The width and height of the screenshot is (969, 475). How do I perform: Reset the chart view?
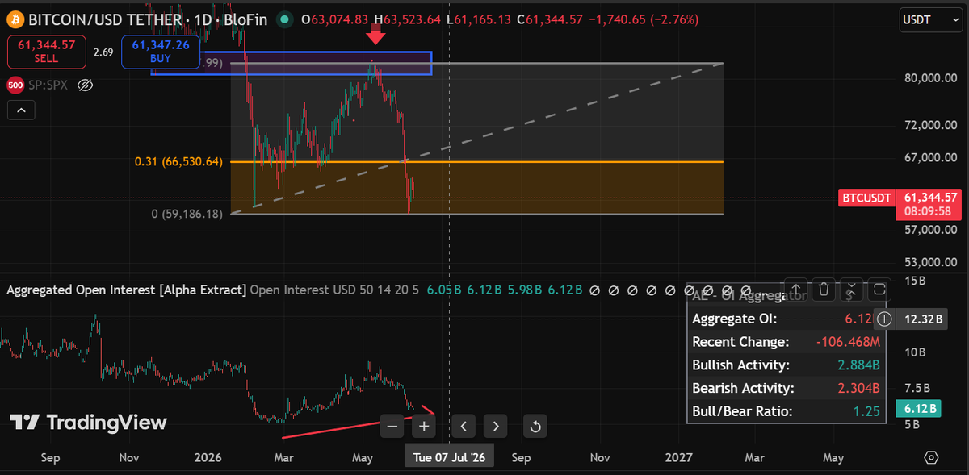pos(537,426)
